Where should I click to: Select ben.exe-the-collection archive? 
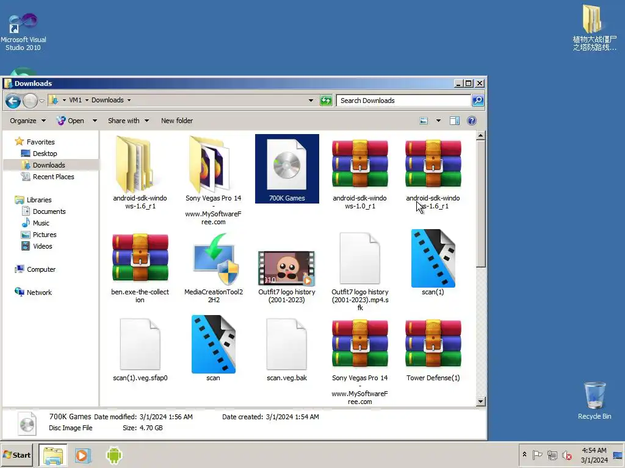pyautogui.click(x=140, y=267)
